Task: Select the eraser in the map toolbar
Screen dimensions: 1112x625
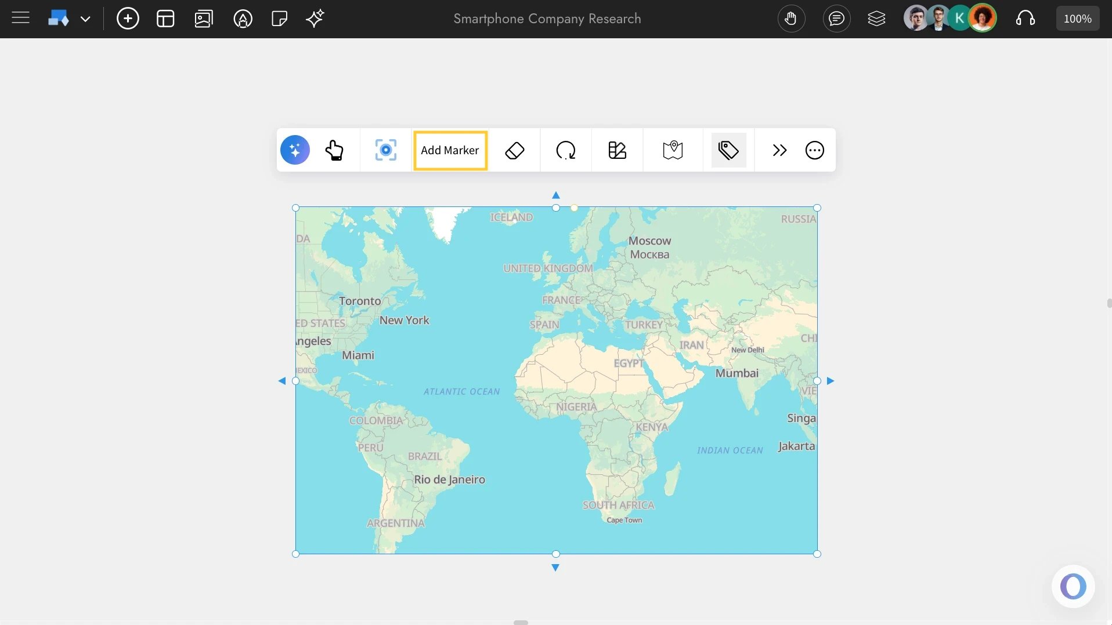Action: tap(515, 150)
